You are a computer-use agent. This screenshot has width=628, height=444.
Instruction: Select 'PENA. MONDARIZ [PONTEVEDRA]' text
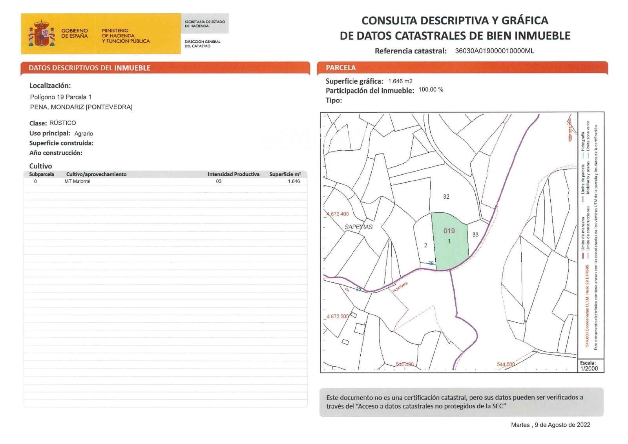[81, 107]
